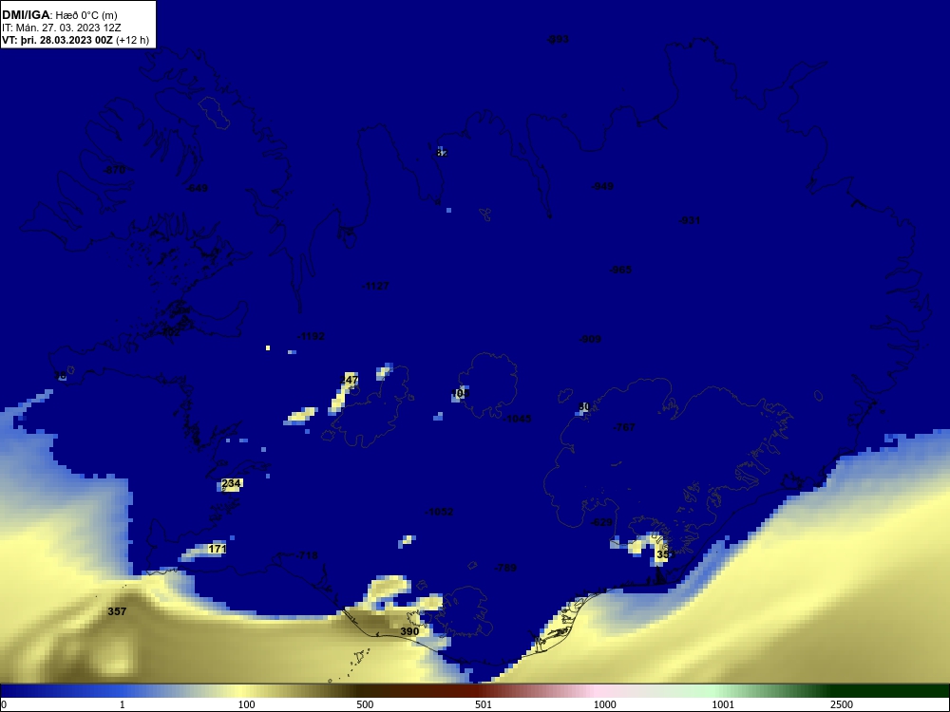This screenshot has width=950, height=712.
Task: Click the legend label 1
Action: click(123, 704)
